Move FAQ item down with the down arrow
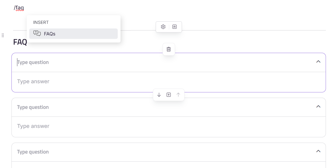 point(159,95)
